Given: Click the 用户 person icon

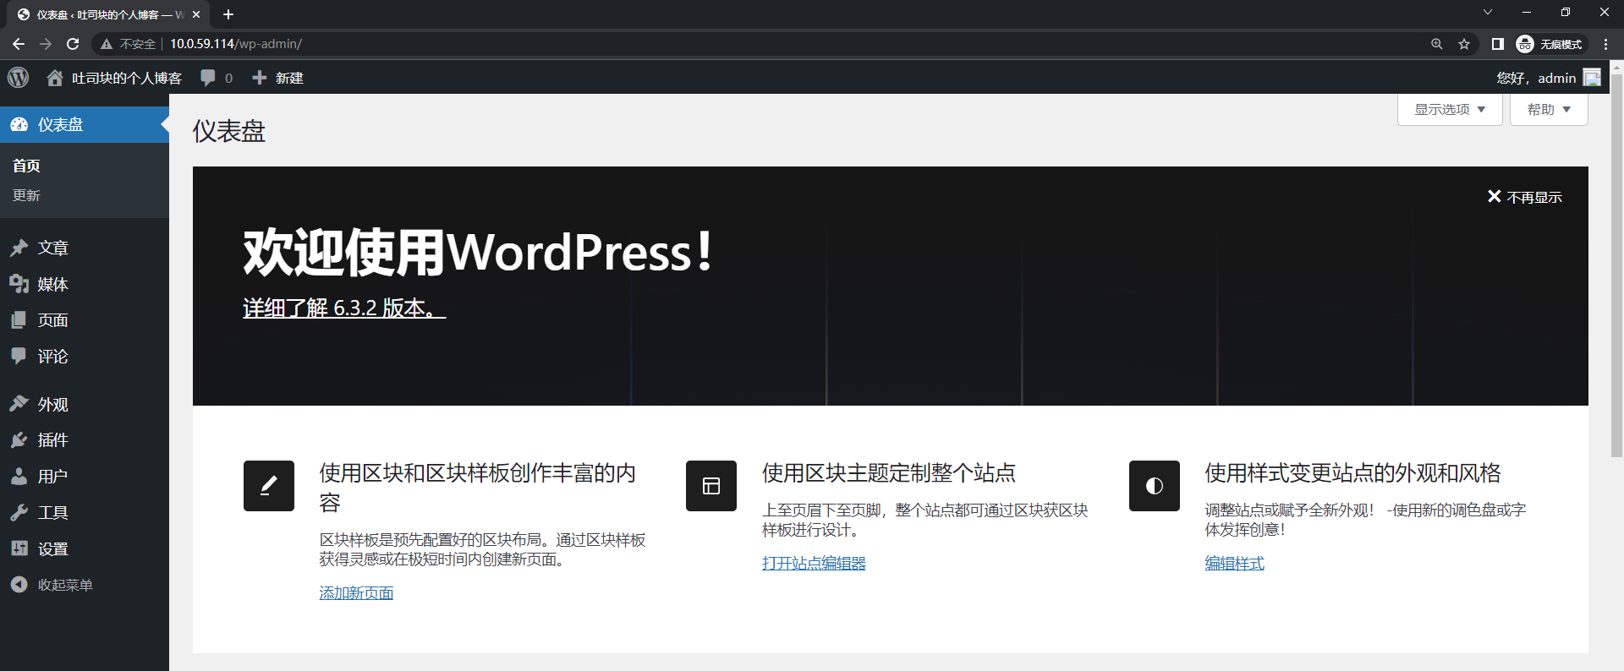Looking at the screenshot, I should (x=19, y=476).
